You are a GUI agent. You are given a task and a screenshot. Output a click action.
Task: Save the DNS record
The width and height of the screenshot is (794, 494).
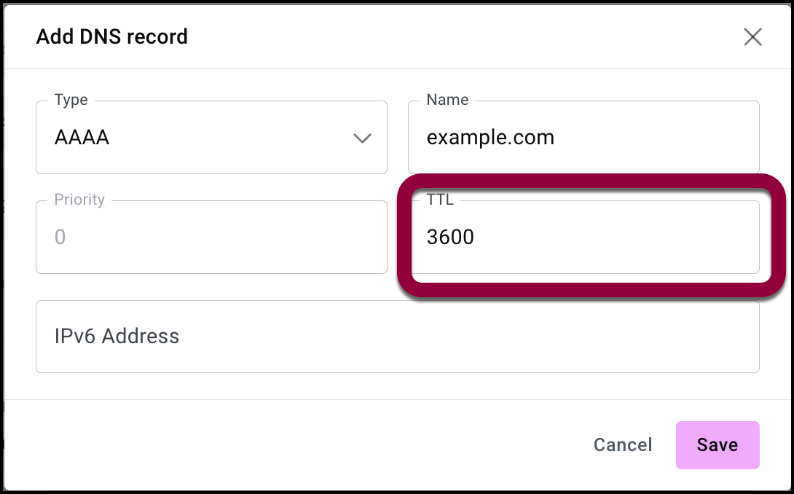(x=717, y=445)
